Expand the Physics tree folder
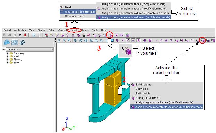This screenshot has height=133, width=216. (x=8, y=60)
